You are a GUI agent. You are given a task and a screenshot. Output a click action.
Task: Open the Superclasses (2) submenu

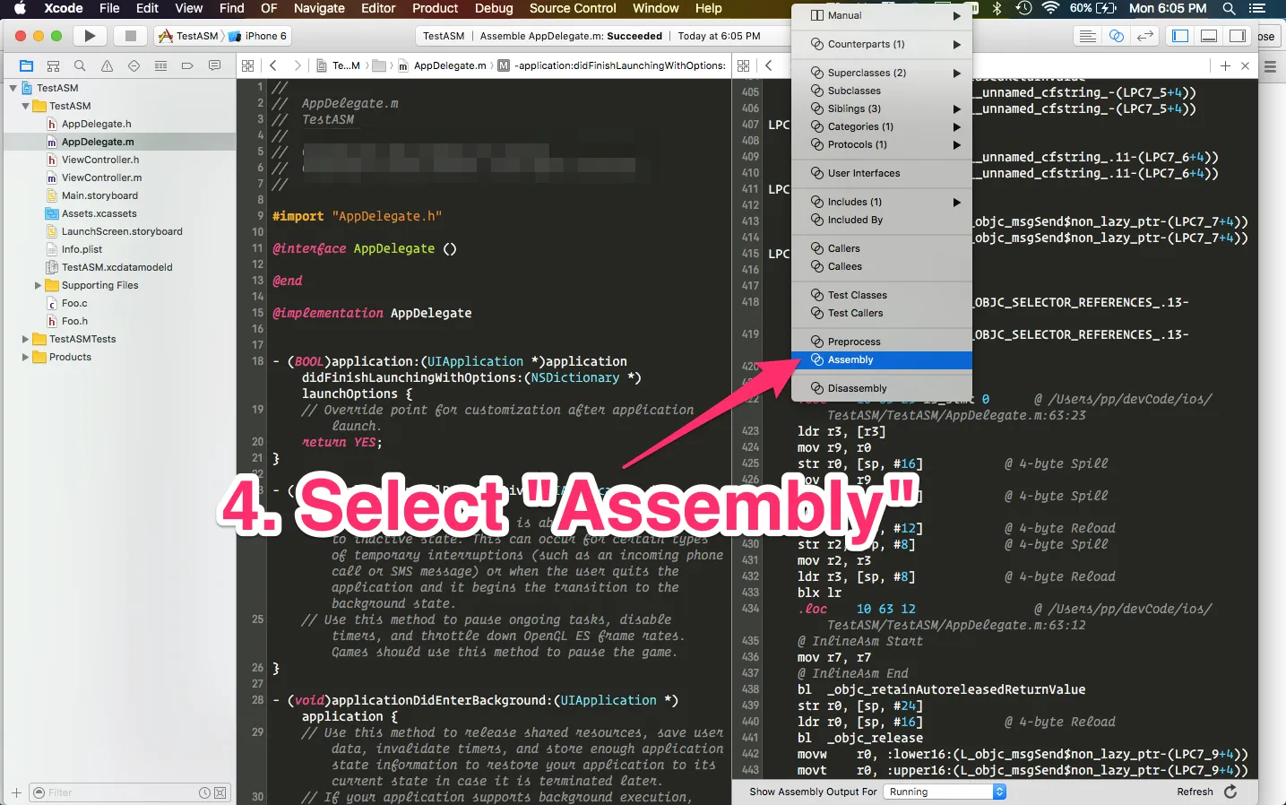click(x=882, y=73)
